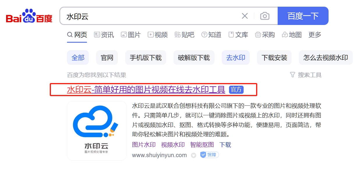Open the 视频 tab
The height and width of the screenshot is (169, 360).
157,35
